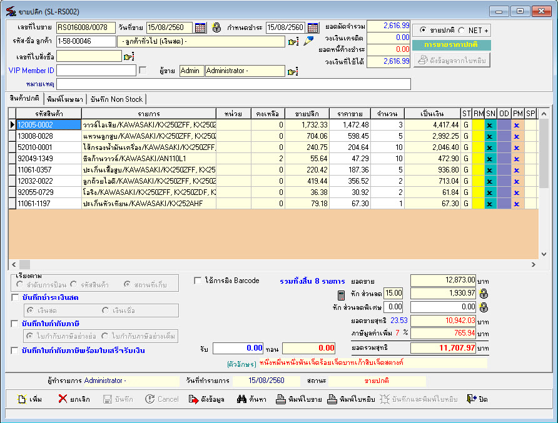Select the ขายปกติ radio option
Screen dimensions: 558x423
[423, 30]
